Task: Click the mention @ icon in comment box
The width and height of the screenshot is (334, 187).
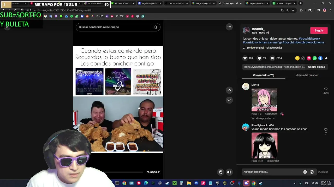Action: tap(305, 172)
